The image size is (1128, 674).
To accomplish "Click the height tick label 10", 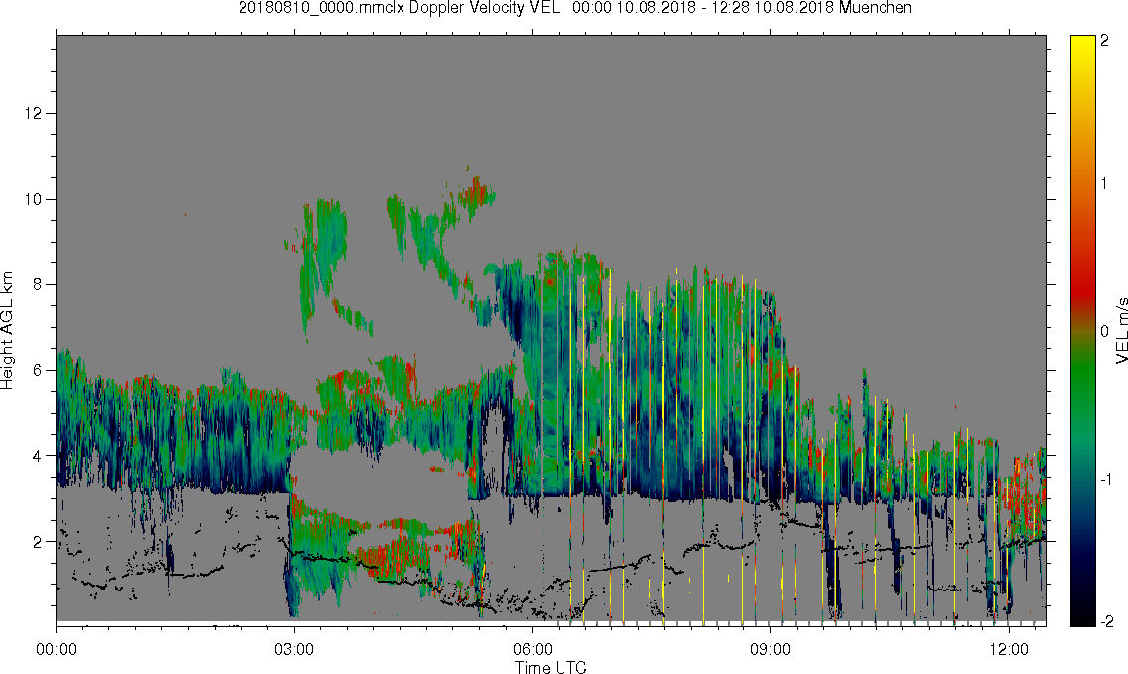I will click(x=33, y=199).
